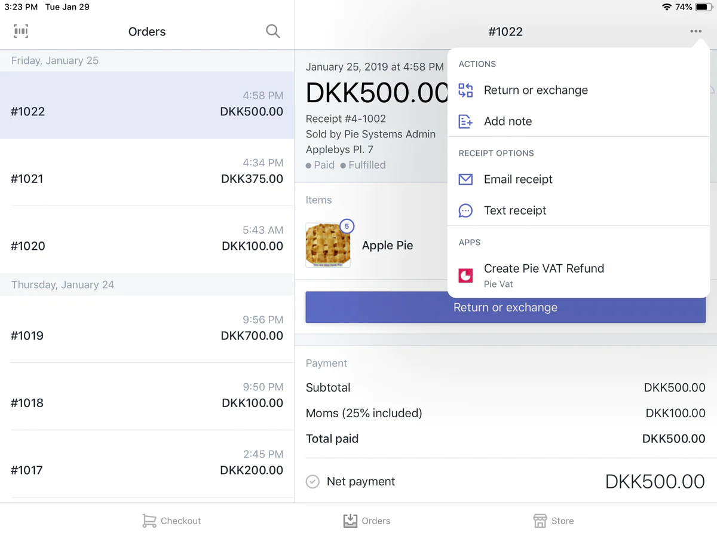This screenshot has width=717, height=538.
Task: Tap the barcode scanner icon
Action: [x=21, y=32]
